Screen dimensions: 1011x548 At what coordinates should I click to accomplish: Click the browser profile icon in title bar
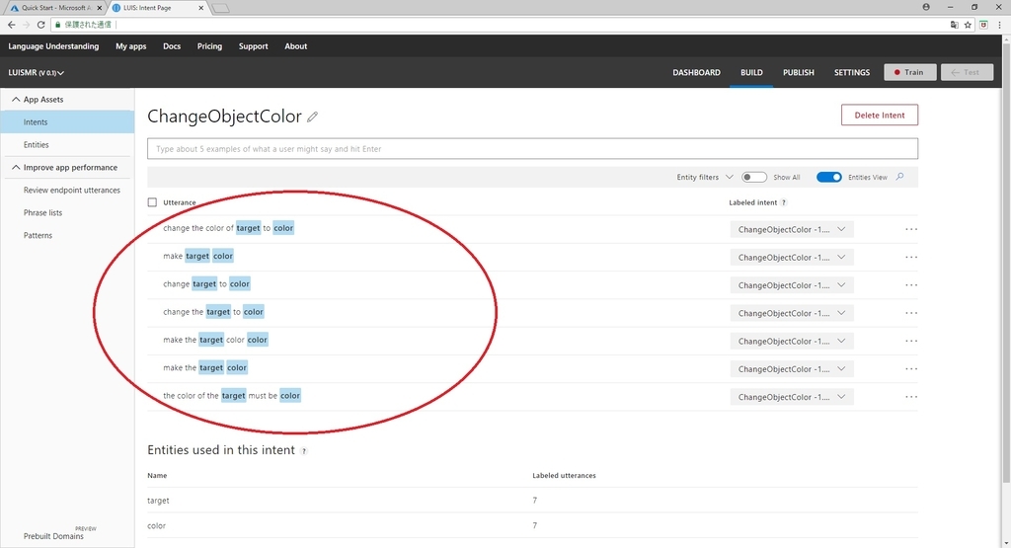tap(926, 7)
